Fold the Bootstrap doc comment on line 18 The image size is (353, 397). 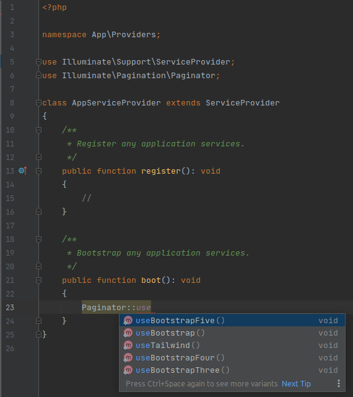(x=38, y=239)
